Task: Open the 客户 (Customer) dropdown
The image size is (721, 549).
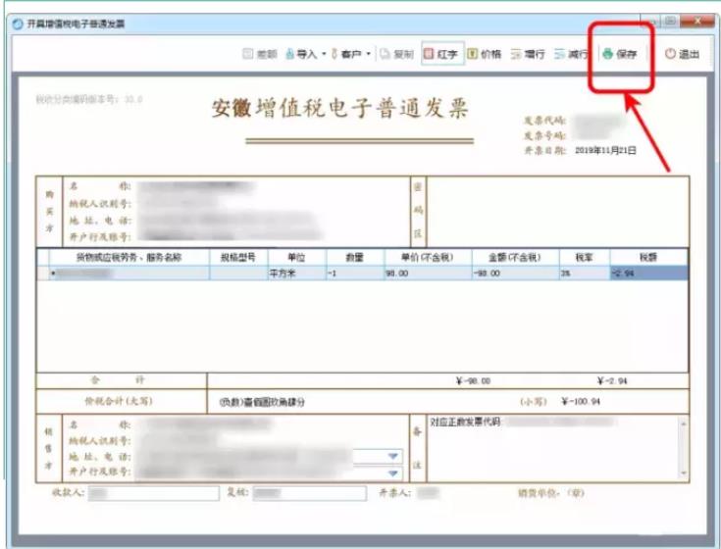Action: point(351,55)
